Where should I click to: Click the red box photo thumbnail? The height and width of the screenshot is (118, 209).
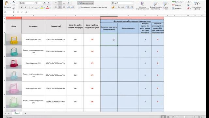(x=14, y=63)
